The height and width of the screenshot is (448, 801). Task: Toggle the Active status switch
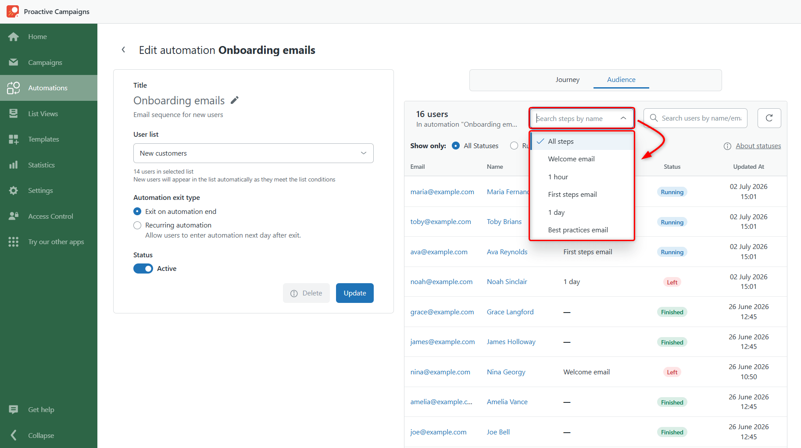point(143,269)
